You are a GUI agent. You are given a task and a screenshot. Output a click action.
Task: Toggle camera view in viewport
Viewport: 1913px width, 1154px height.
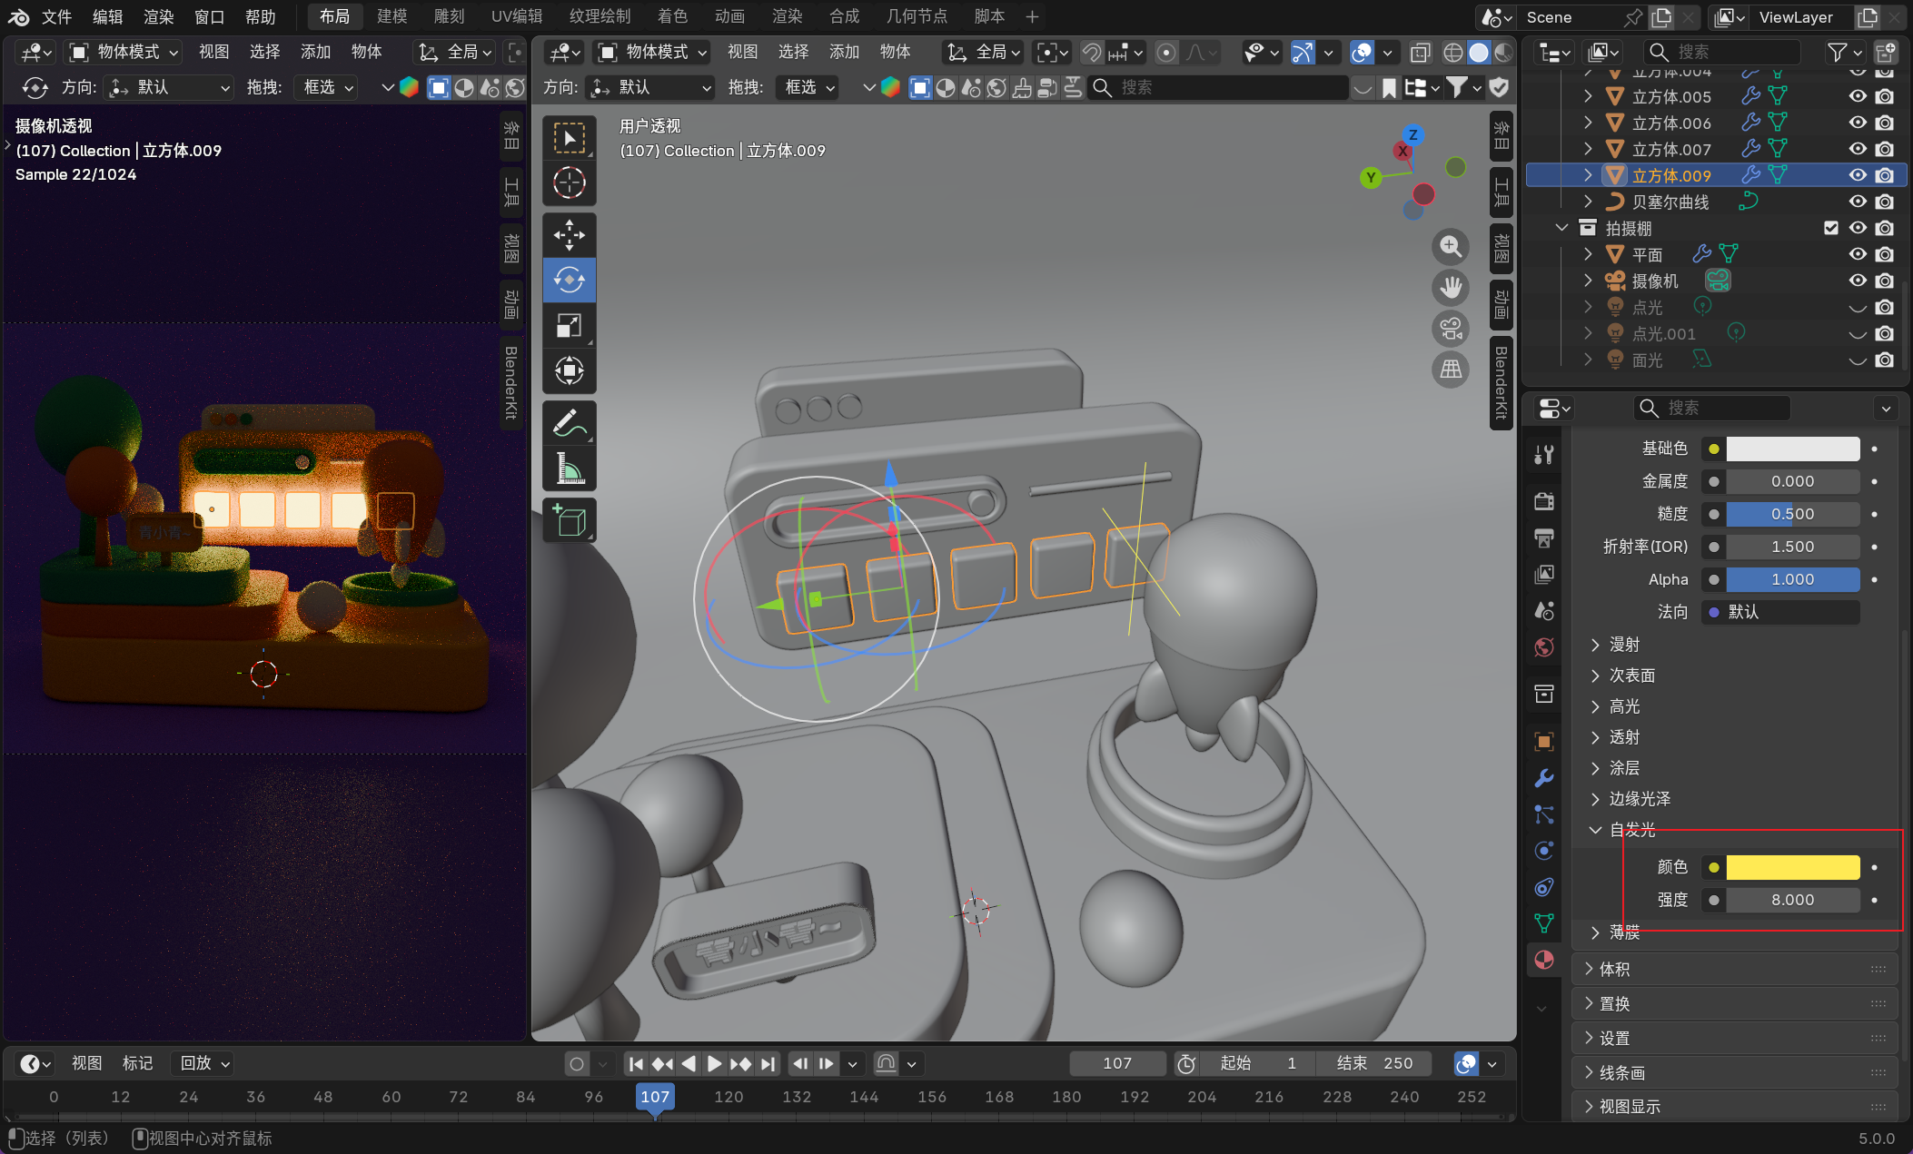[1451, 329]
